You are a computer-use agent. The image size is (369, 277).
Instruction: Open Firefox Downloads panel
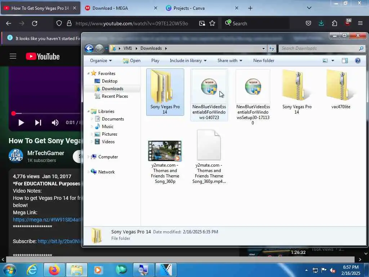click(x=321, y=23)
